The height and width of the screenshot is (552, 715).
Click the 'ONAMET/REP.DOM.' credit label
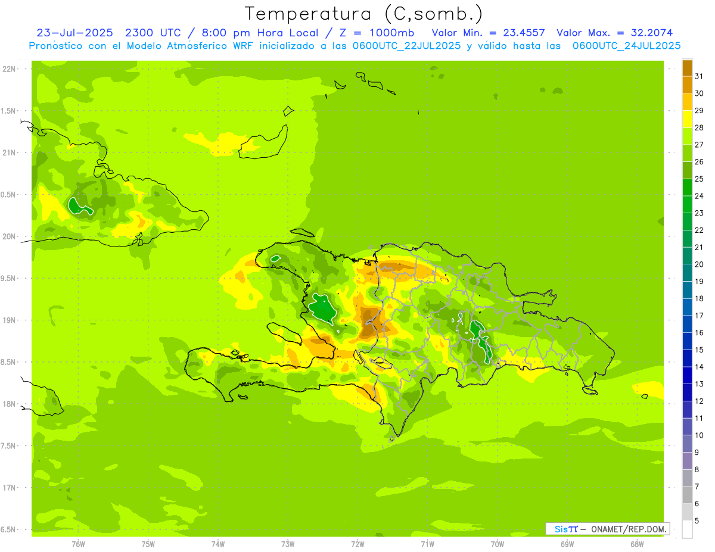pos(628,529)
